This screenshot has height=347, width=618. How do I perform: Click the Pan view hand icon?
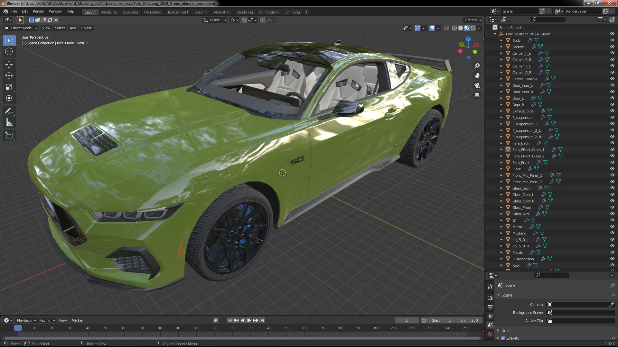coord(477,76)
